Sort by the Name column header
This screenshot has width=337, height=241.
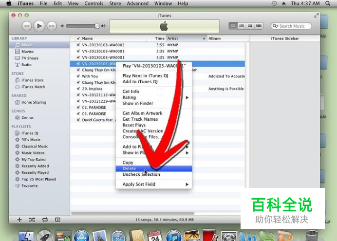click(113, 38)
